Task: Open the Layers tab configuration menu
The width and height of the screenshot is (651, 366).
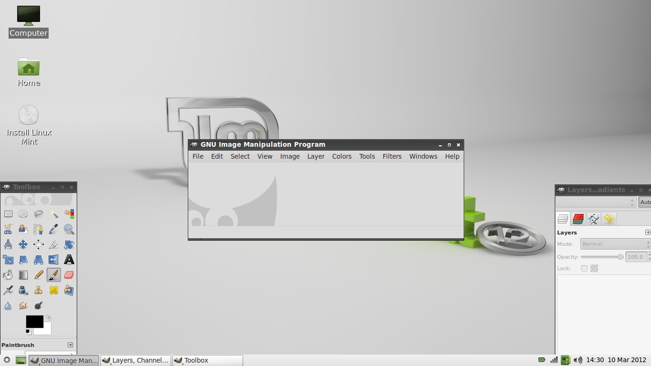Action: click(647, 233)
